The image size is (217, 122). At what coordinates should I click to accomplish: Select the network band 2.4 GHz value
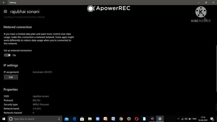tap(37, 108)
